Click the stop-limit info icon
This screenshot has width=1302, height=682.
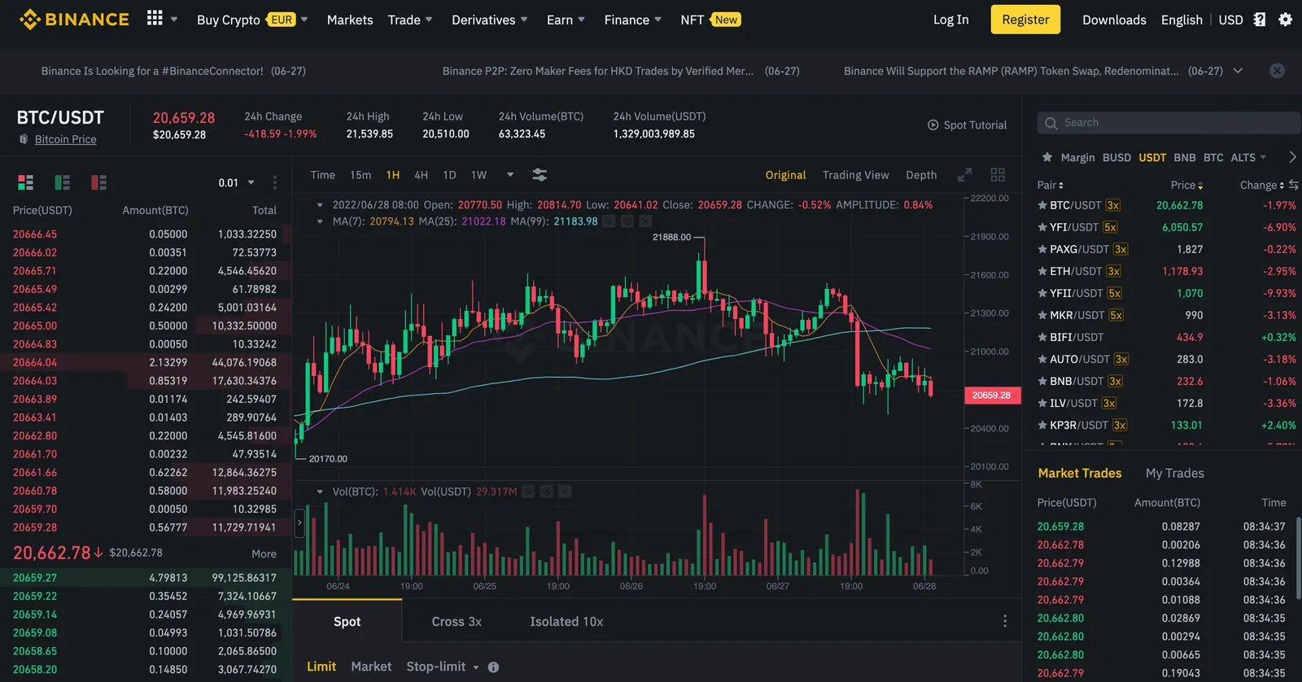point(493,667)
